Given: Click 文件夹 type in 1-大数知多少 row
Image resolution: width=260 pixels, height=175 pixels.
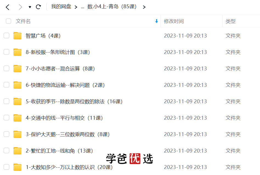Looking at the screenshot, I should click(x=233, y=167).
